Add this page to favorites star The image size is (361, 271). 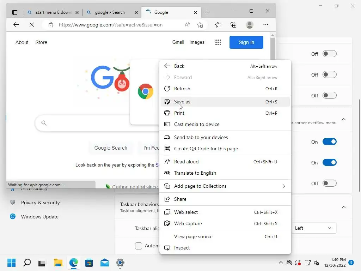click(200, 25)
